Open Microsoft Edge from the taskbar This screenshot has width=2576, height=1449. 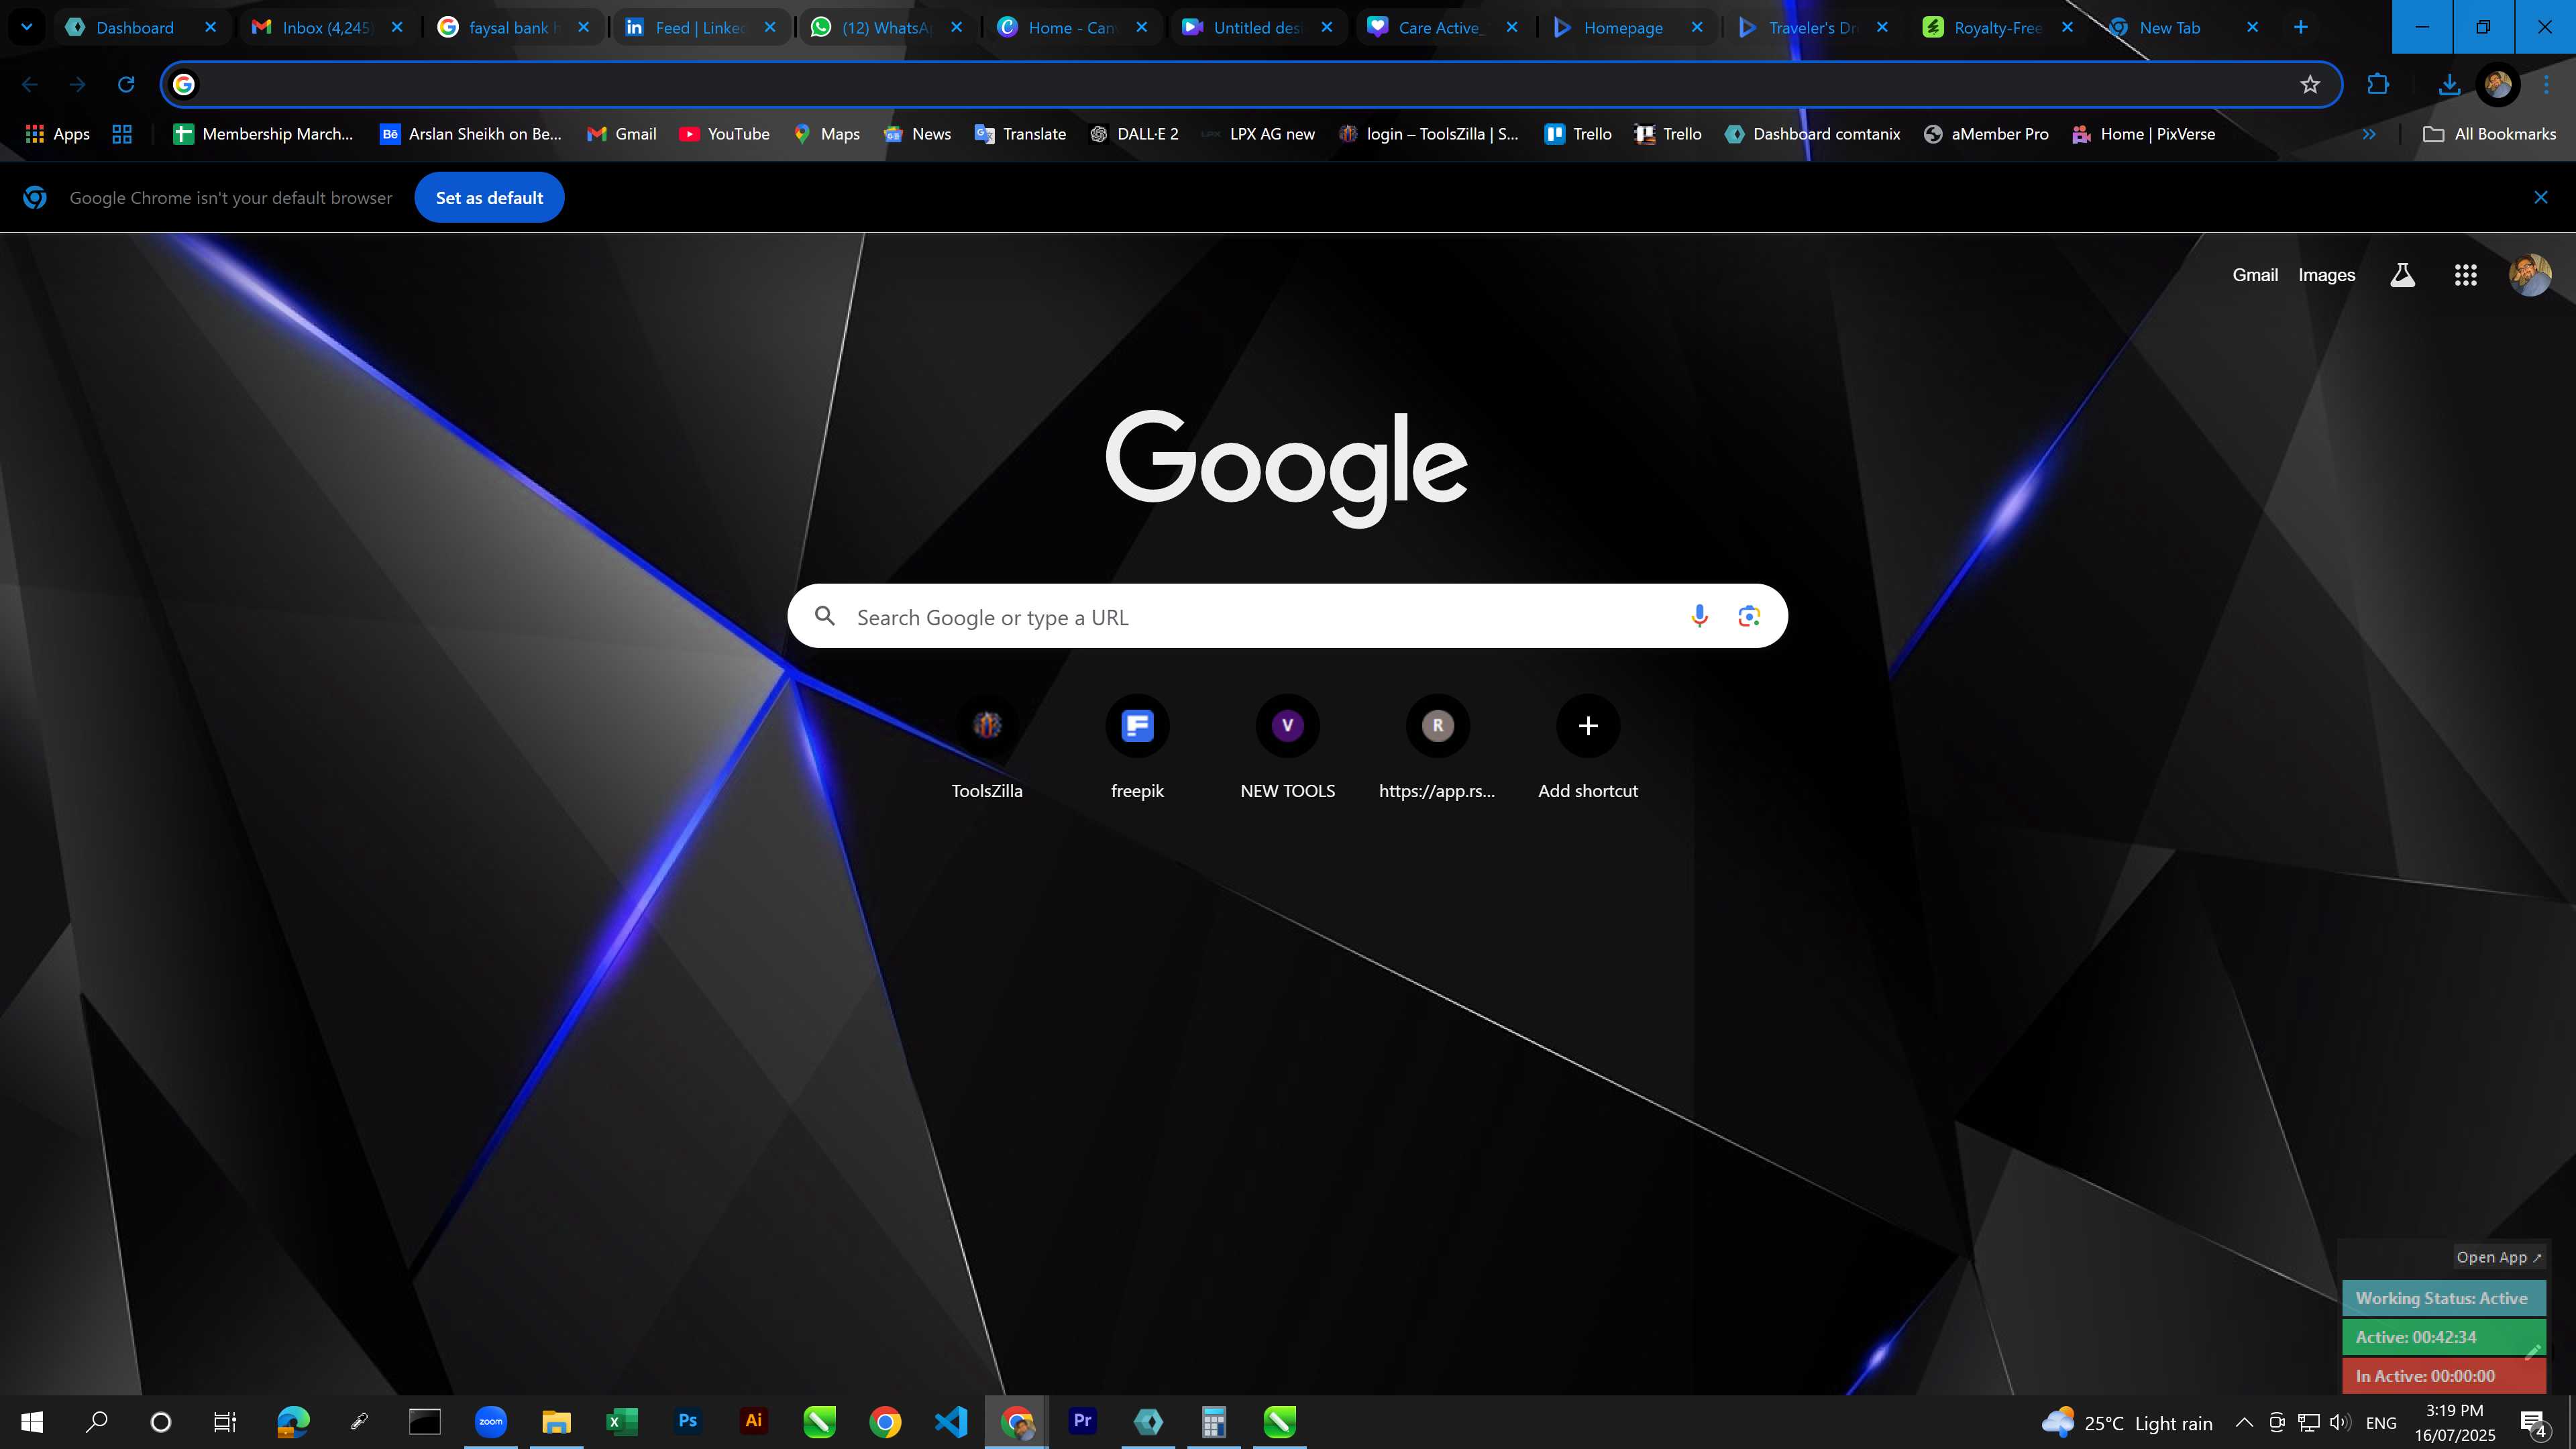[x=293, y=1421]
